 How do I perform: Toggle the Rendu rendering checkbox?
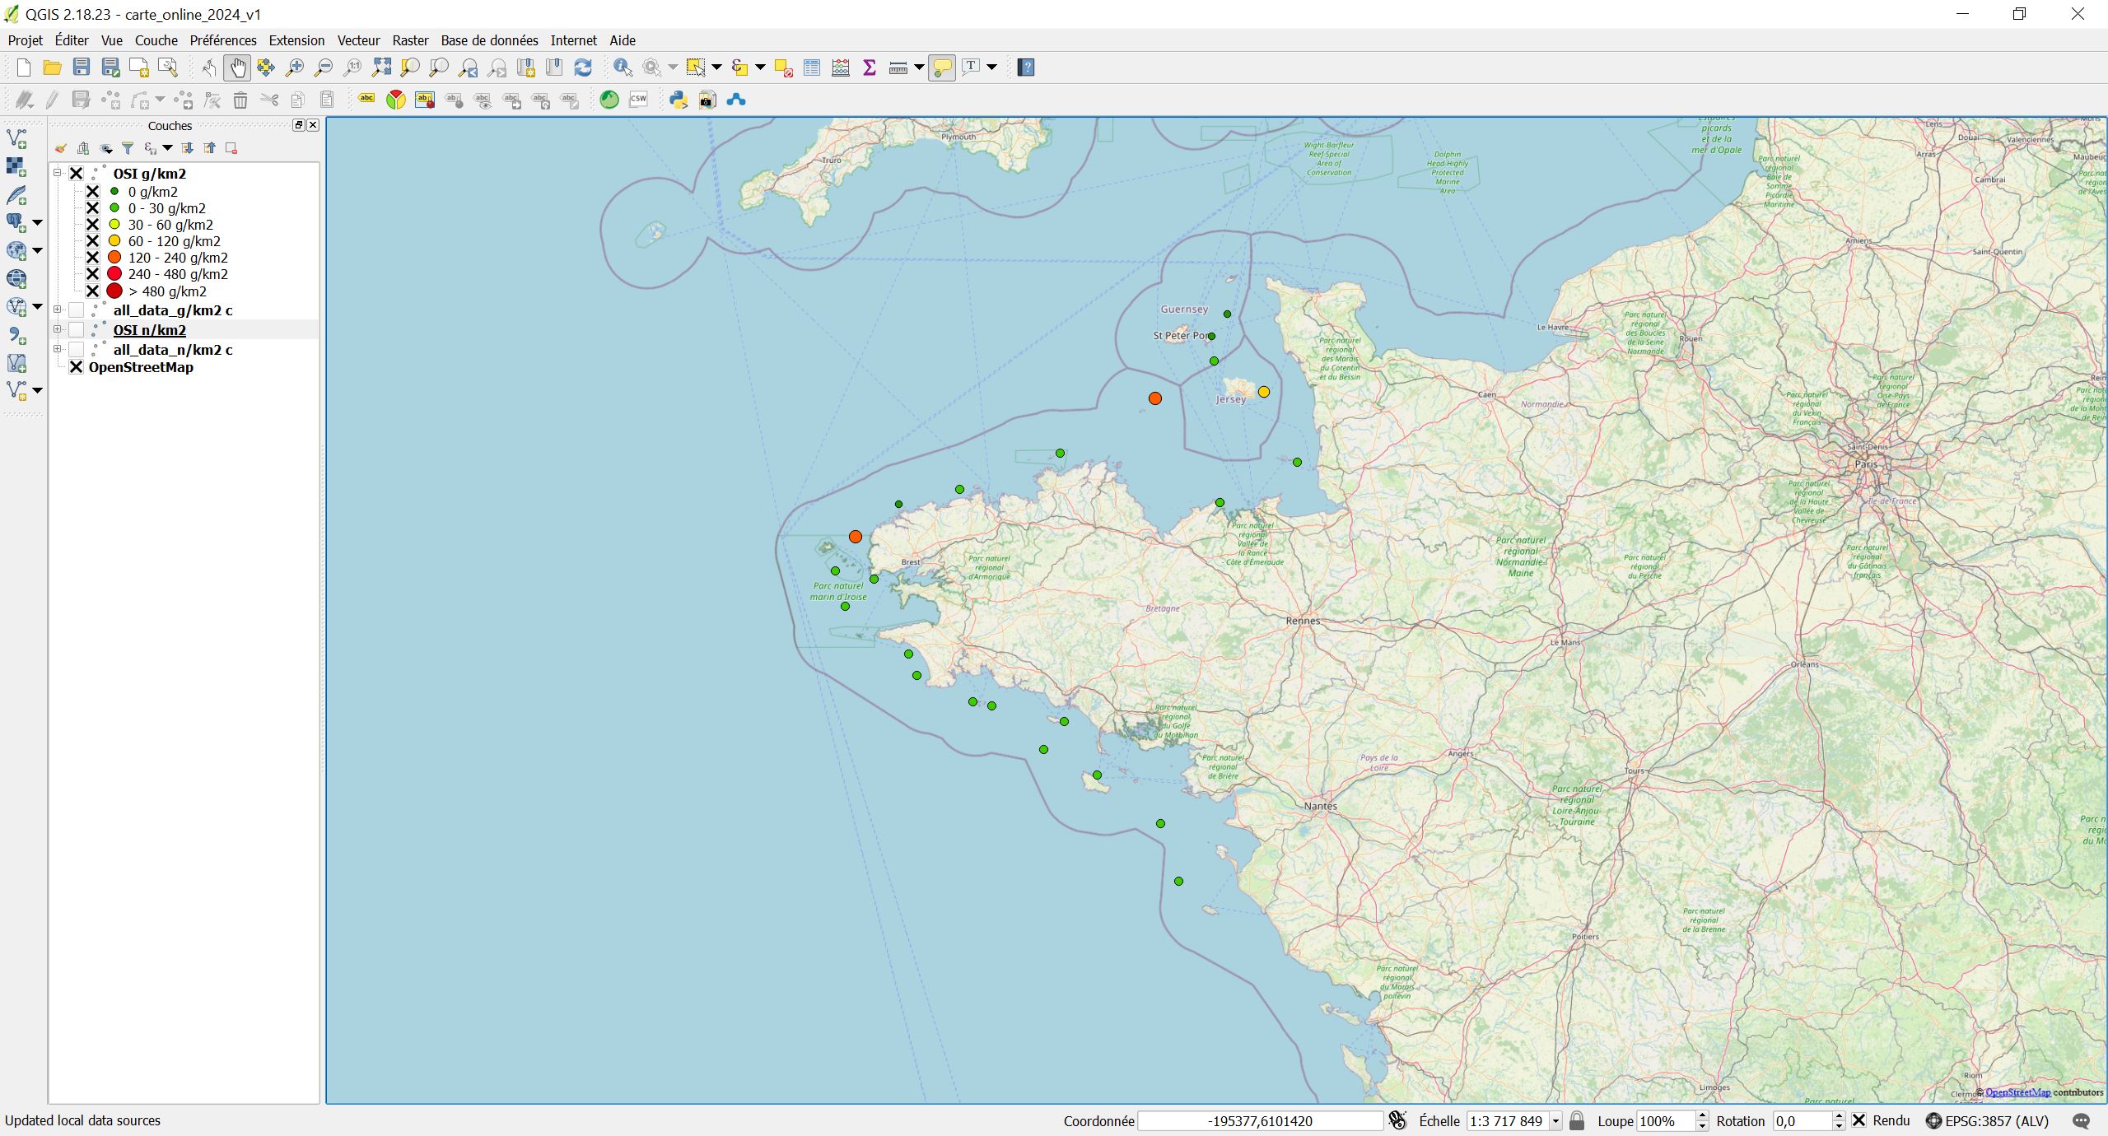point(1858,1120)
